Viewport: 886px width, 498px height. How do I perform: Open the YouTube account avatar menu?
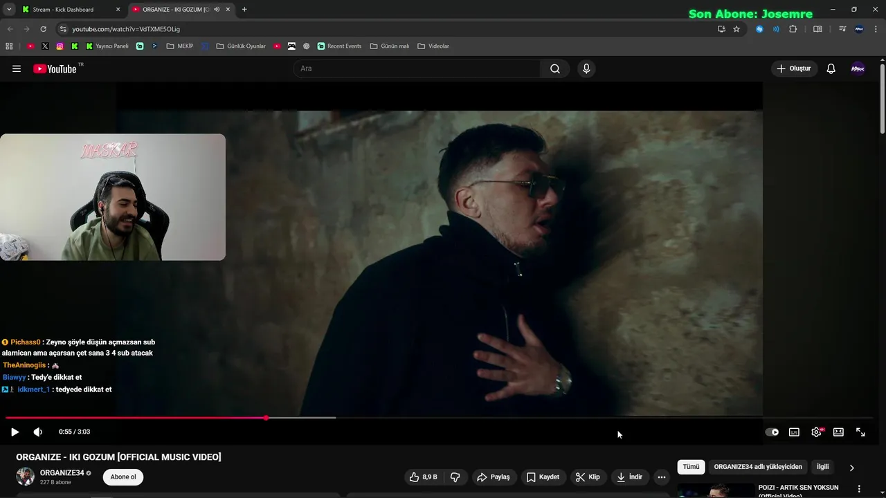tap(858, 68)
